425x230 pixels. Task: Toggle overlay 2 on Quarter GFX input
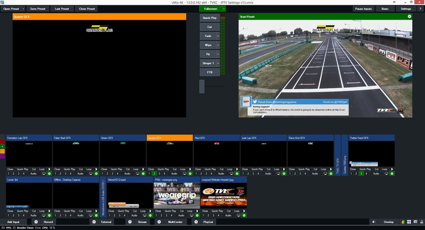(155, 174)
